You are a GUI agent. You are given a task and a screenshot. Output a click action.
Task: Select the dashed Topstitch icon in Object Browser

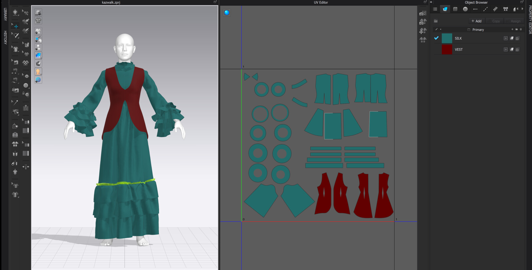485,9
